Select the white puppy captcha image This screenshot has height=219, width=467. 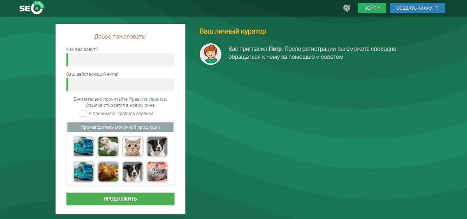(108, 146)
